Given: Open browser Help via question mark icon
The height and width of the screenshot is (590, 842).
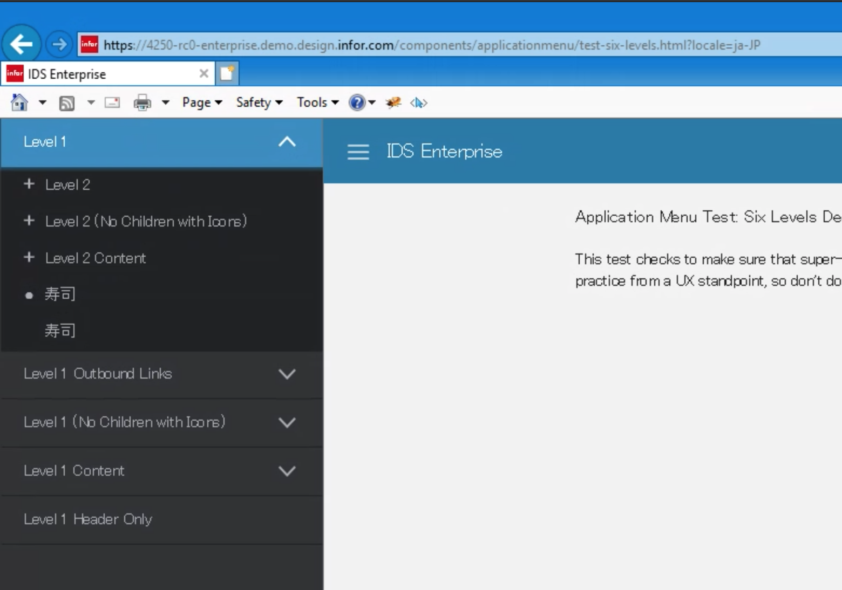Looking at the screenshot, I should point(357,102).
